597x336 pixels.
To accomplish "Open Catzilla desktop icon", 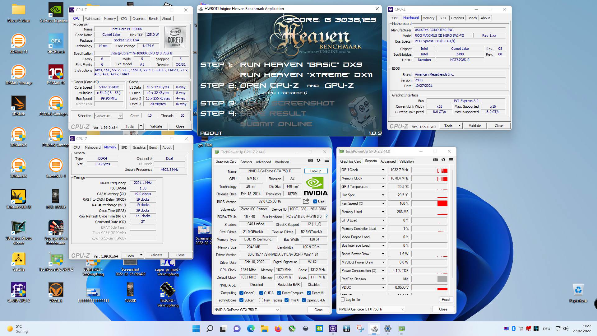I will tap(18, 261).
